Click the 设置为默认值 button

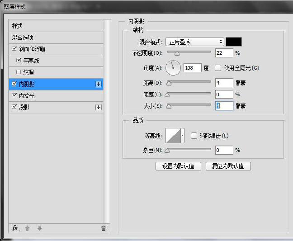coord(178,166)
